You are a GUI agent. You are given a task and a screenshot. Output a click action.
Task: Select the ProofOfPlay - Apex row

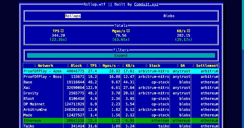[x=43, y=71]
